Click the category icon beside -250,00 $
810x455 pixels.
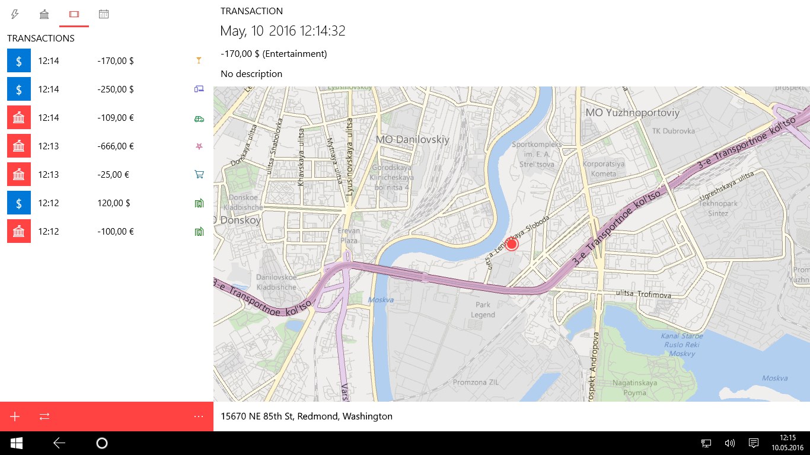pyautogui.click(x=199, y=89)
